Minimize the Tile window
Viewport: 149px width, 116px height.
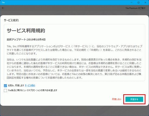tap(132, 2)
